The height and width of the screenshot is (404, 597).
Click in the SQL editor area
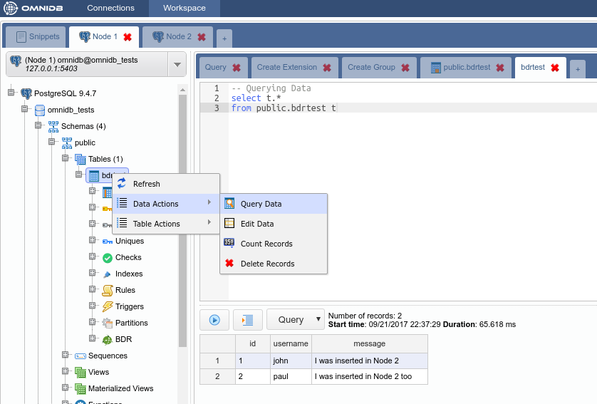tap(406, 200)
